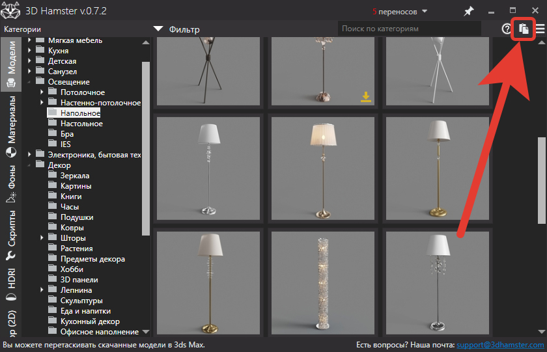Expand the Настенно-потолочное subcategory
The width and height of the screenshot is (547, 352).
42,102
